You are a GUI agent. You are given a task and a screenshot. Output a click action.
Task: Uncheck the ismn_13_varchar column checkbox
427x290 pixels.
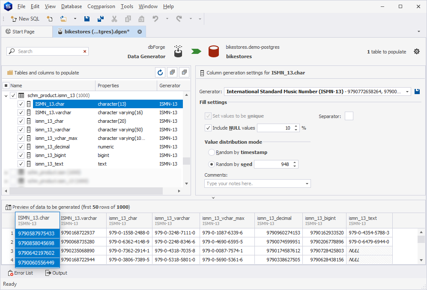21,130
